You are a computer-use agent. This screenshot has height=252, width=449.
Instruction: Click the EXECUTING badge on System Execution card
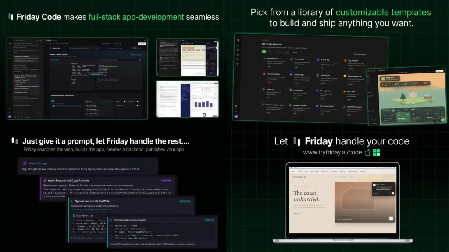[x=185, y=201]
